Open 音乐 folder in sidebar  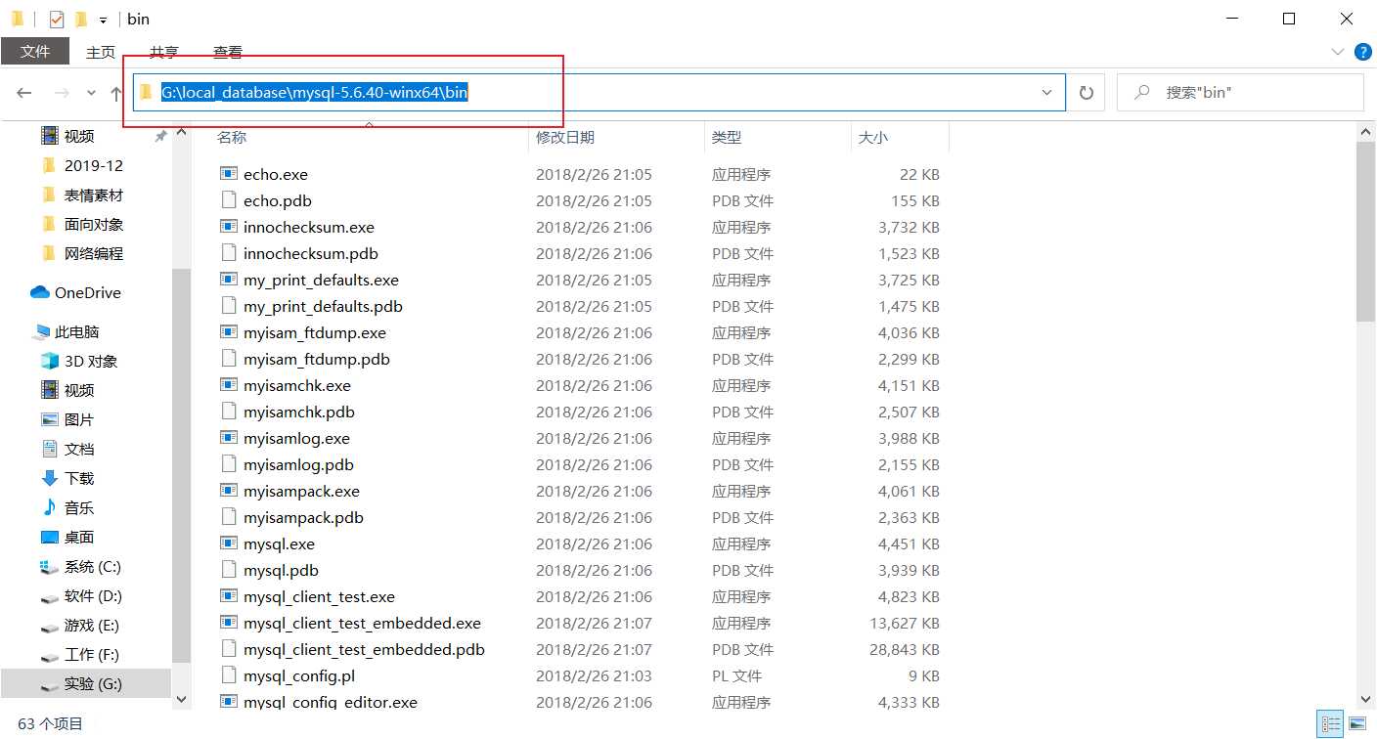tap(79, 507)
